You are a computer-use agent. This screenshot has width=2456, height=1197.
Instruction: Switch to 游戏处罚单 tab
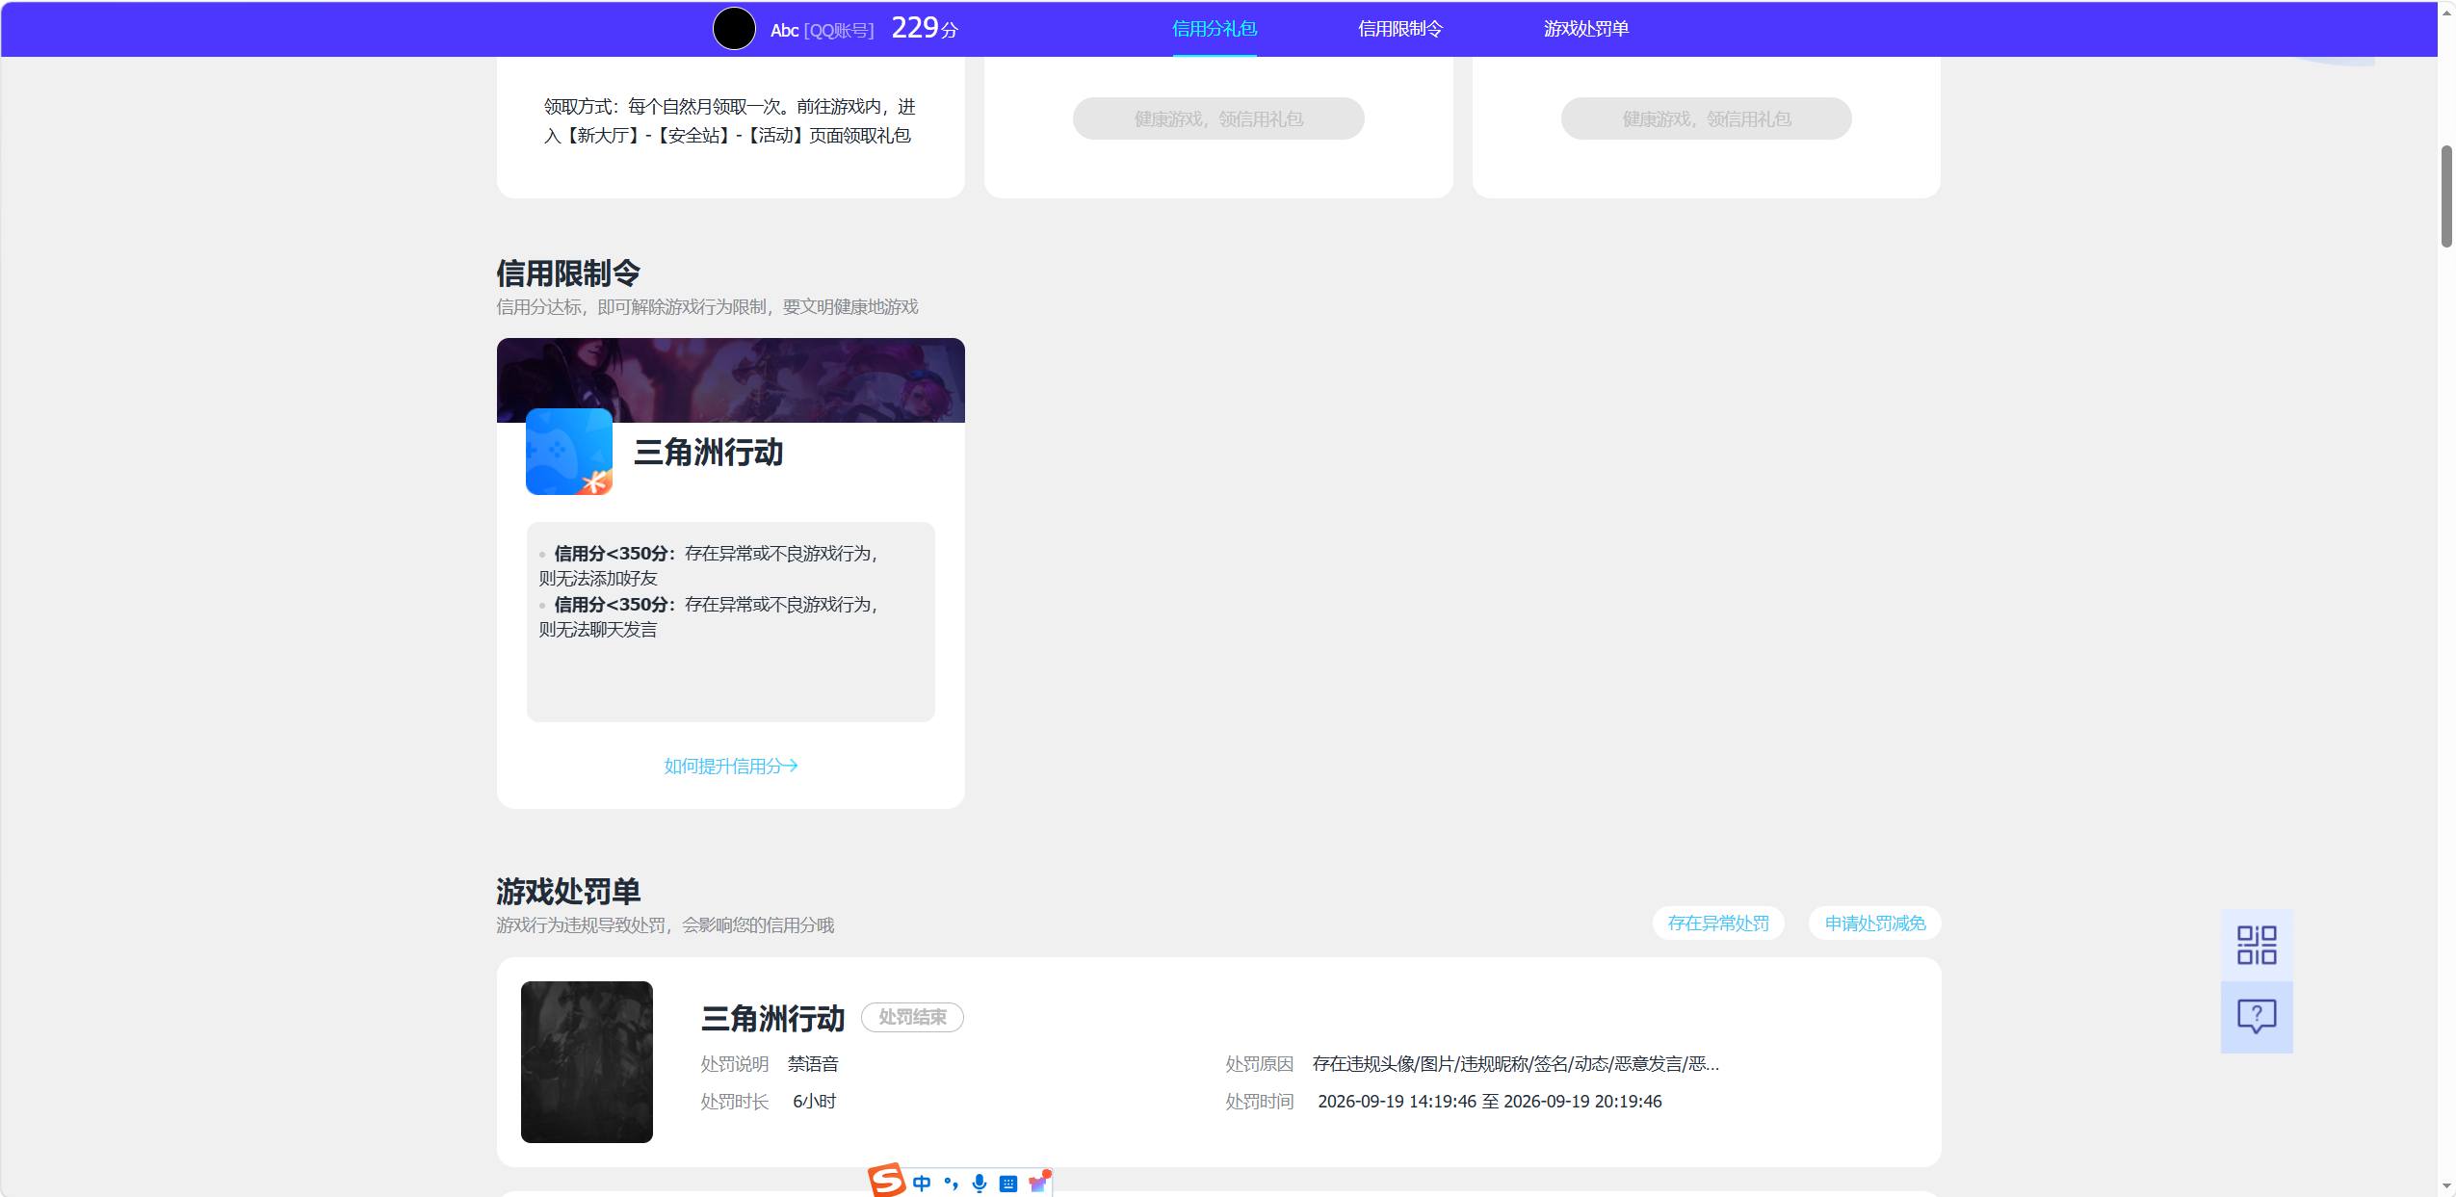1586,29
